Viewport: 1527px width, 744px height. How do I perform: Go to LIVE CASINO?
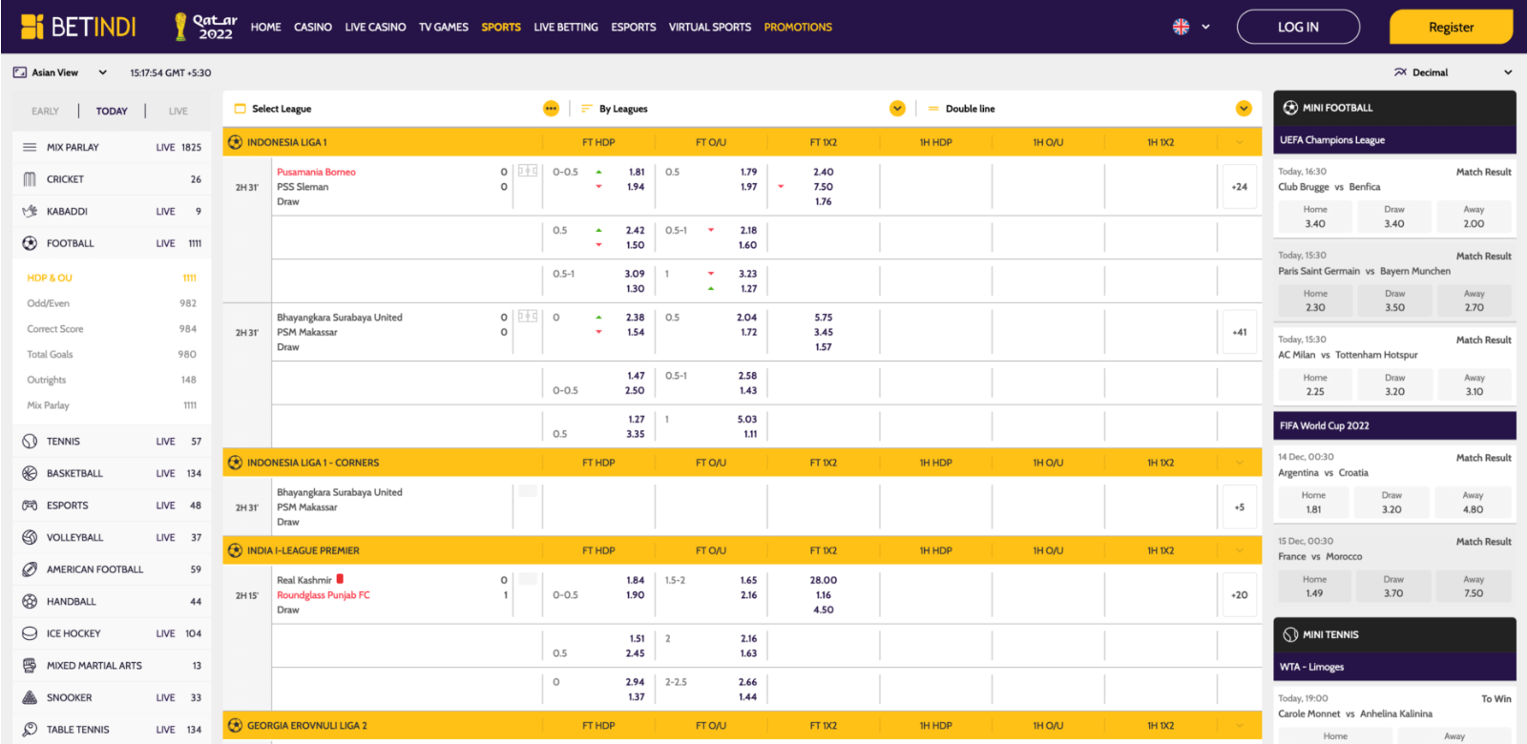[375, 27]
